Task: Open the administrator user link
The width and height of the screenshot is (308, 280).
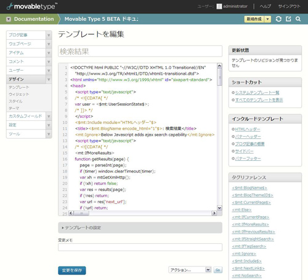Action: tap(235, 7)
